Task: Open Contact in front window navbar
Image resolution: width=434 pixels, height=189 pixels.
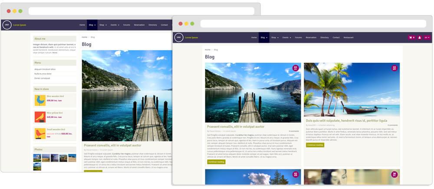Action: point(336,37)
